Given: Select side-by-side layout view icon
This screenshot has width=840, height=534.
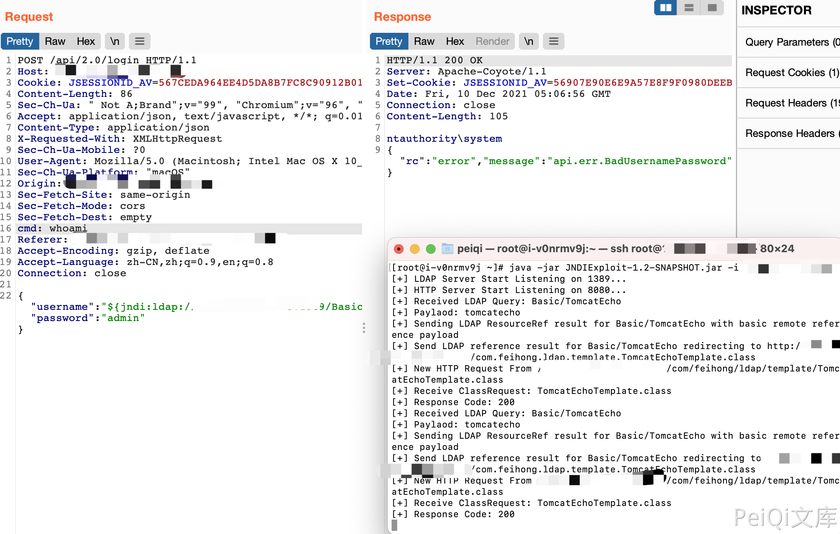Looking at the screenshot, I should pos(665,8).
